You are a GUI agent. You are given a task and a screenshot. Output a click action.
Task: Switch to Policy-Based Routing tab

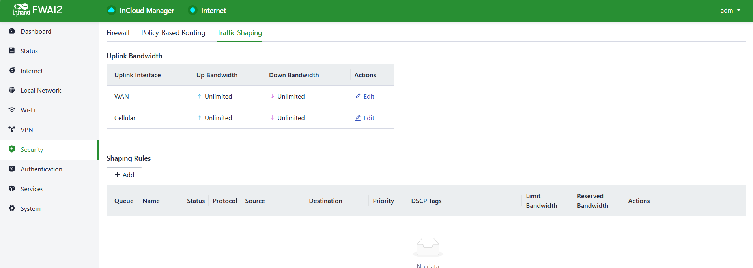click(173, 33)
